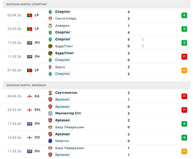Click Portugal flag in the 03.04.26 row

(29, 15)
